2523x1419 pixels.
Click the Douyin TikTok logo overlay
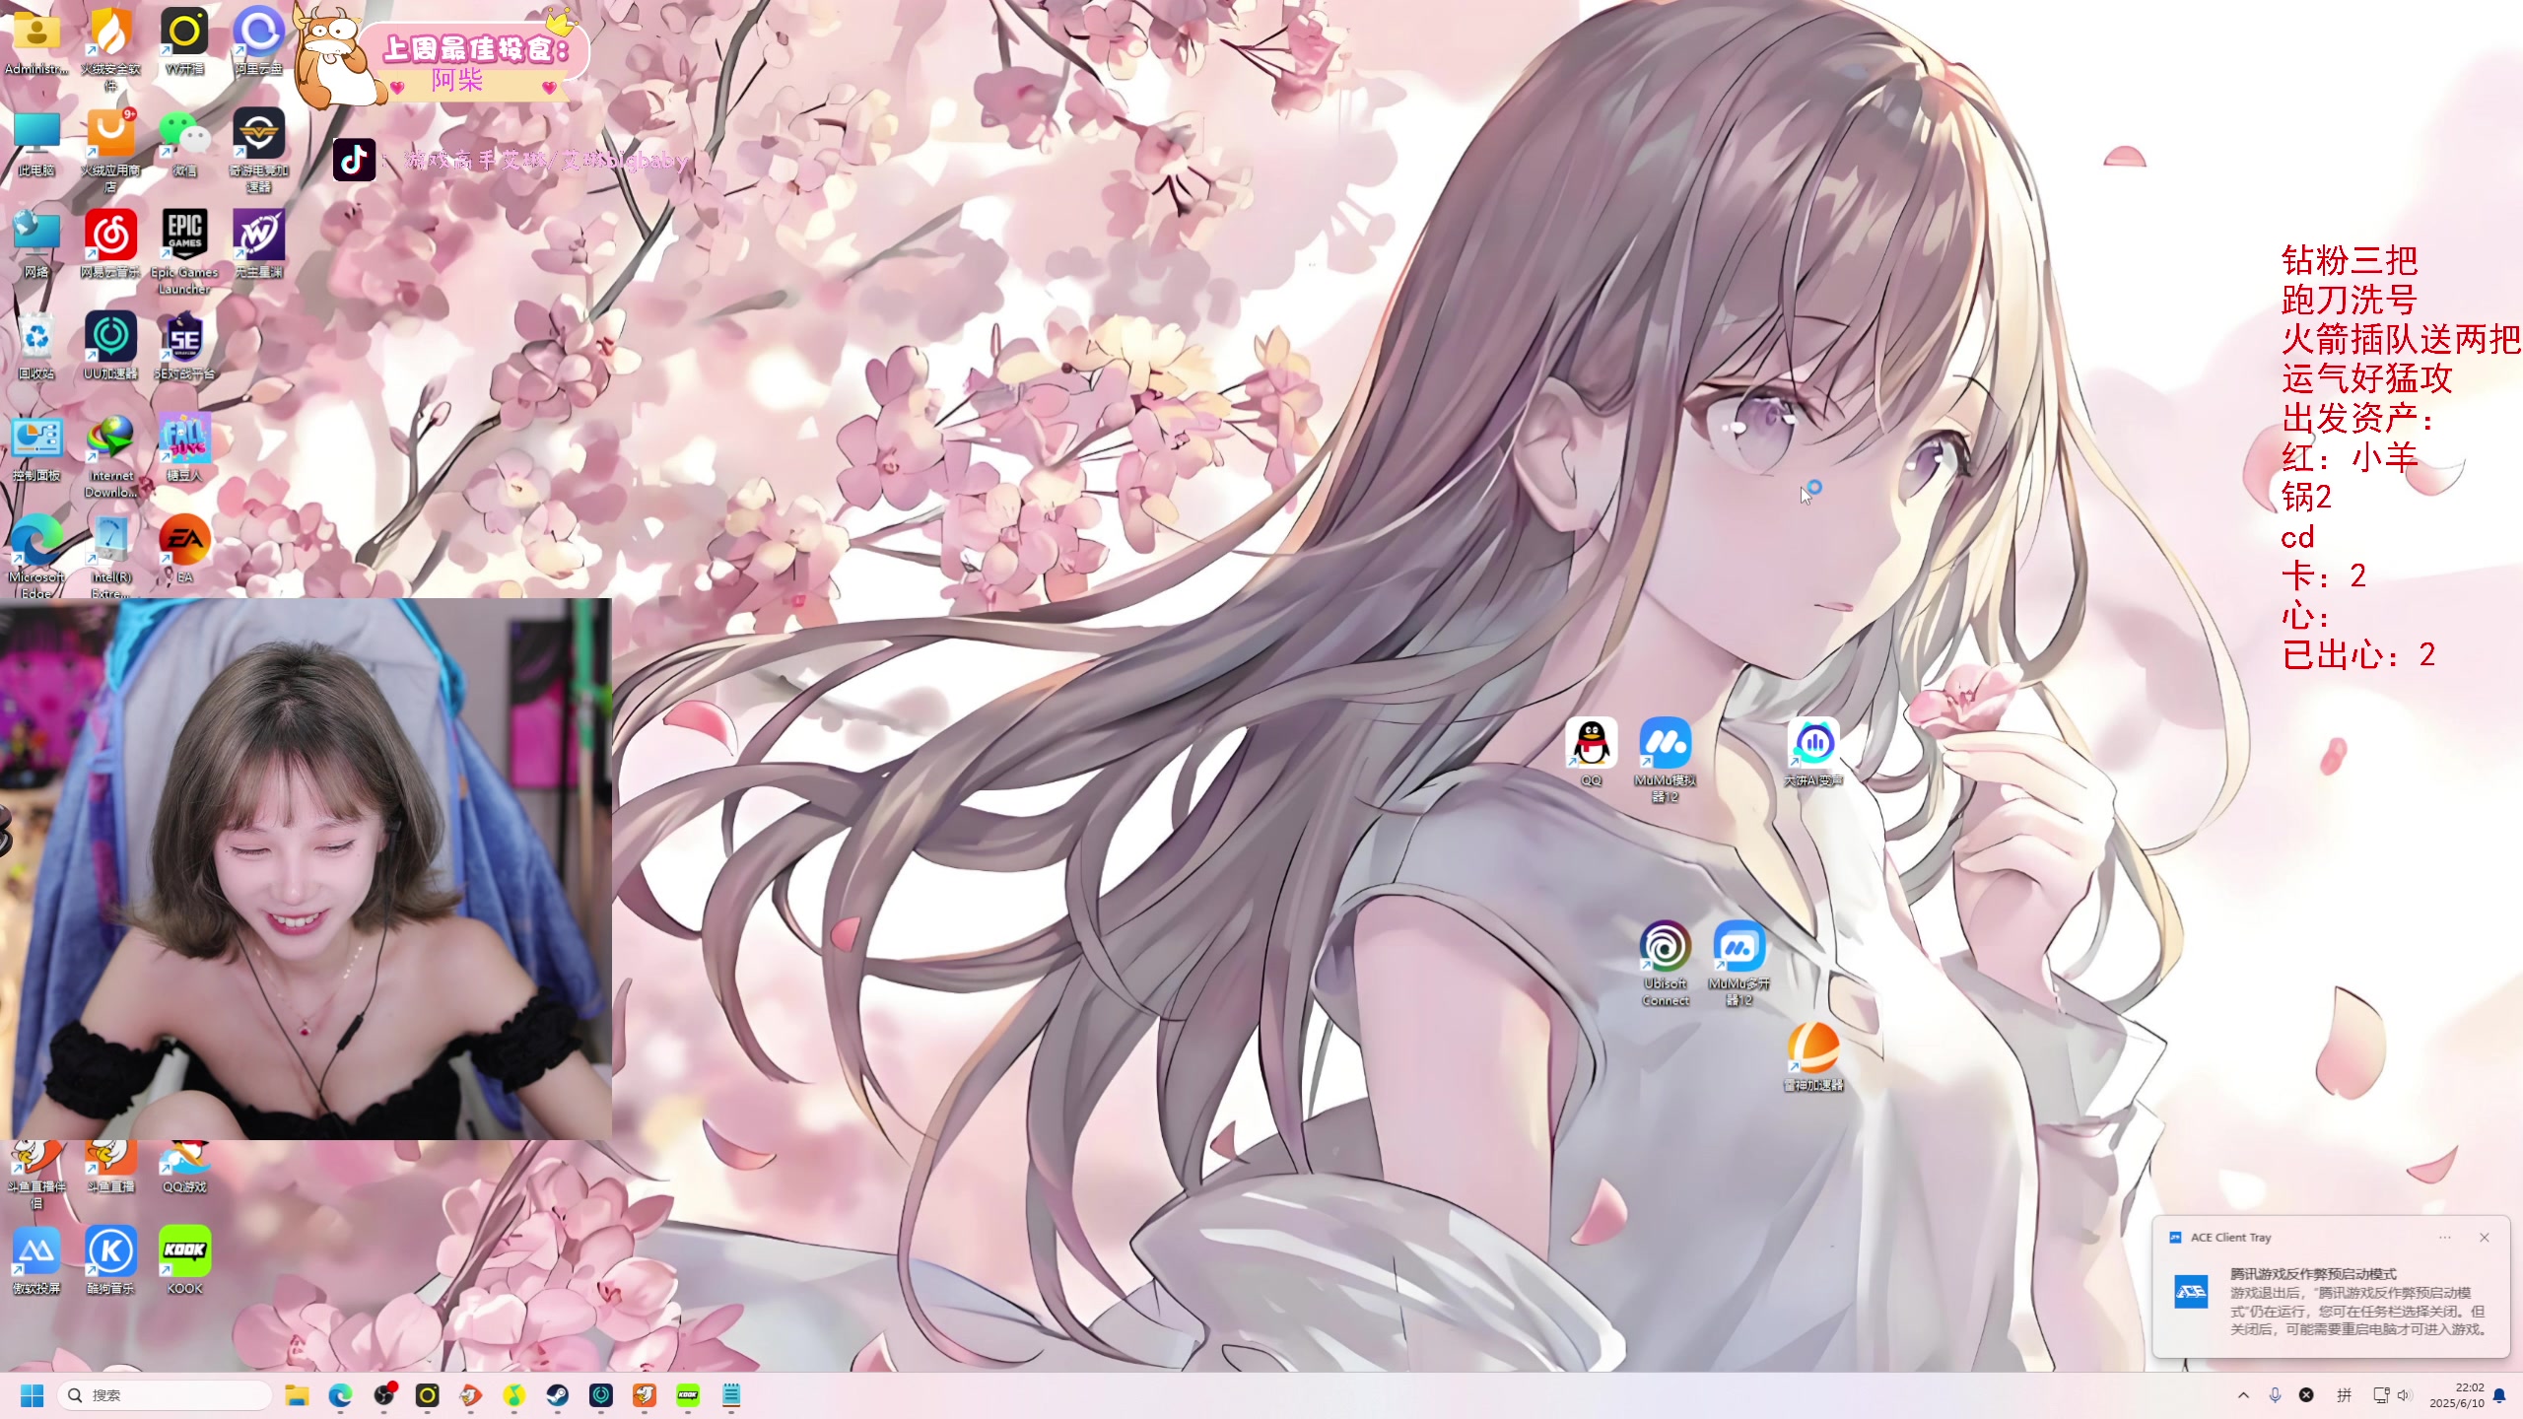[354, 160]
